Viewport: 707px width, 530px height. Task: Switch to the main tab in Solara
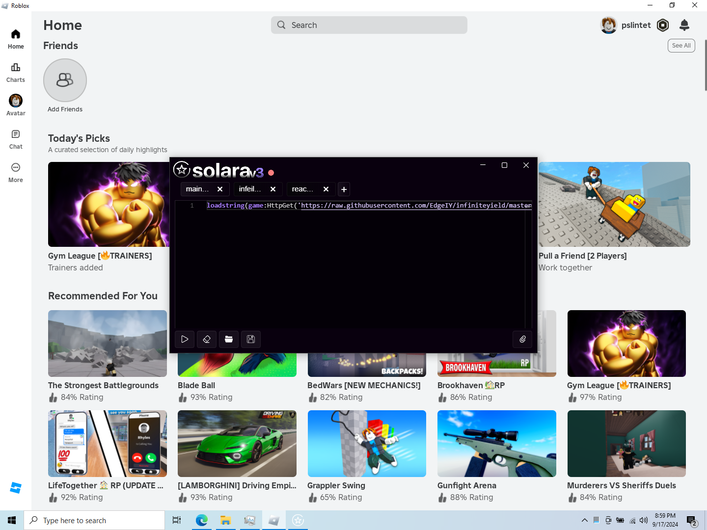pyautogui.click(x=197, y=189)
